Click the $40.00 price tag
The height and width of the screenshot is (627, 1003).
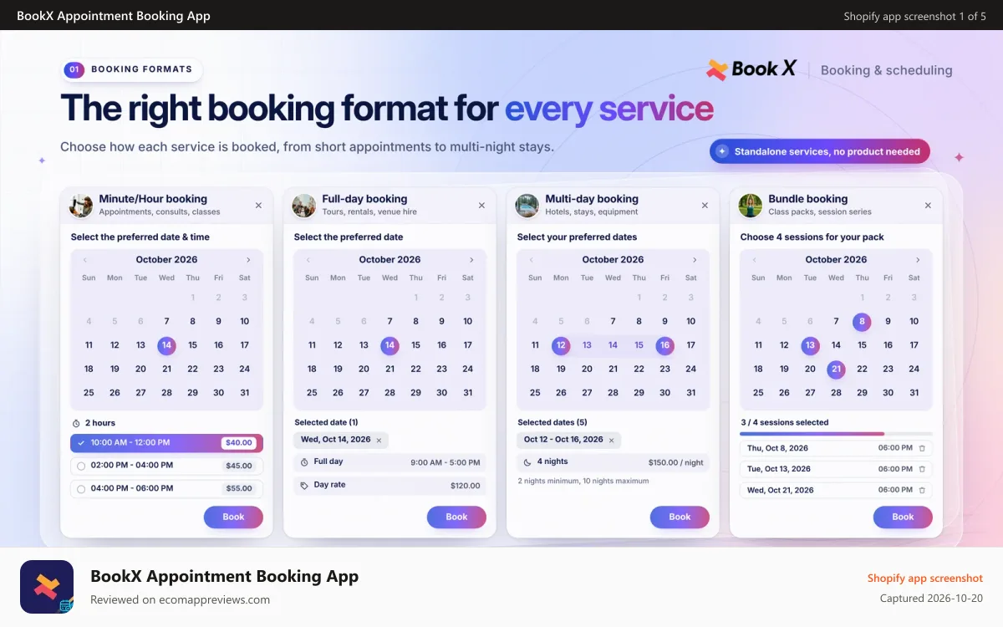tap(239, 443)
